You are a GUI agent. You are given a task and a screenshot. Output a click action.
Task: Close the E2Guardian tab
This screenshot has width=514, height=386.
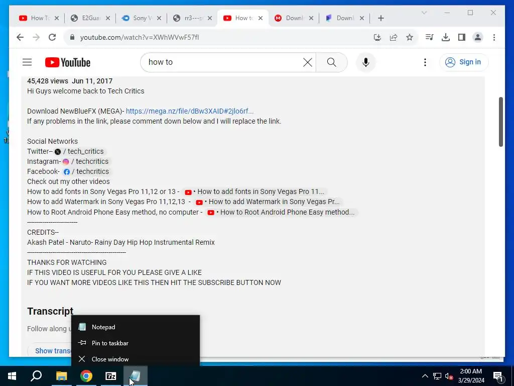click(108, 18)
